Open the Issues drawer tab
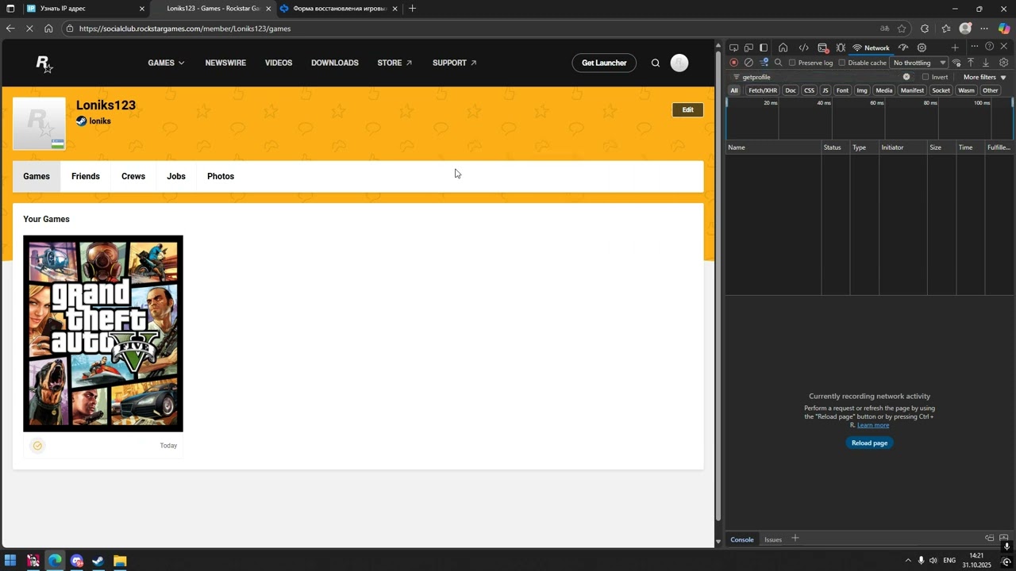This screenshot has height=571, width=1016. (x=773, y=539)
